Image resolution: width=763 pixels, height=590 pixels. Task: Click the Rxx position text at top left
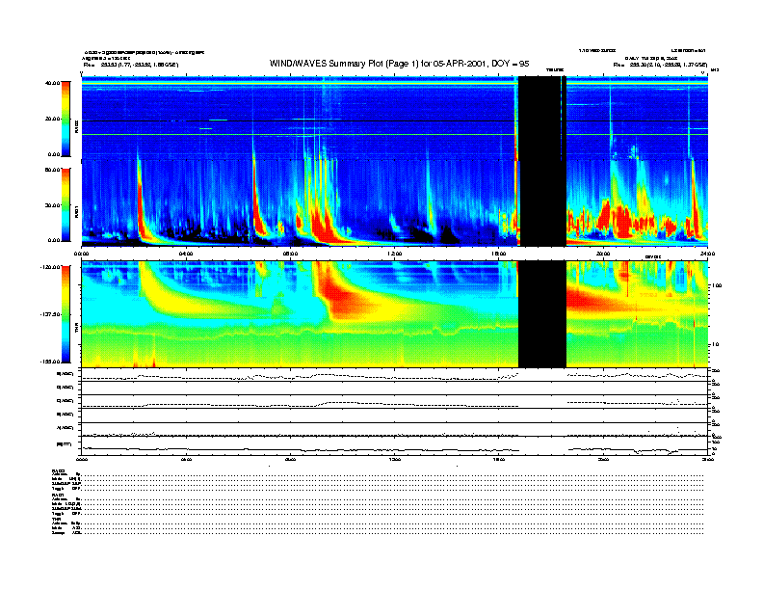point(131,65)
